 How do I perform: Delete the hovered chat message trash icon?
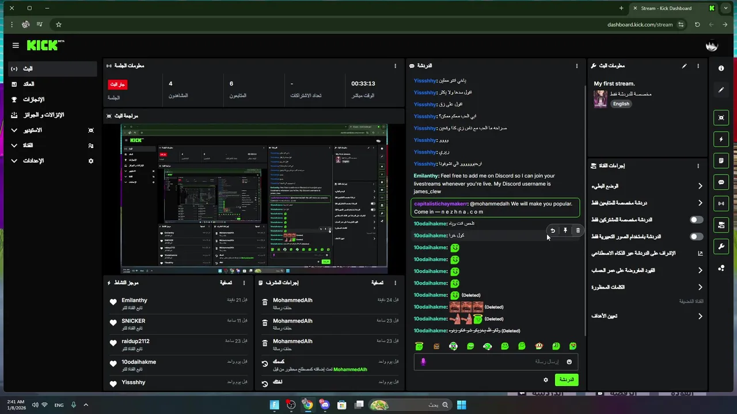coord(578,231)
